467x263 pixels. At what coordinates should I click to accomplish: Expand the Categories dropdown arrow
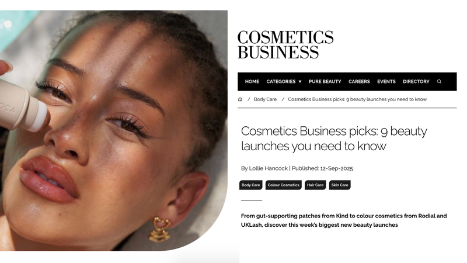tap(300, 81)
